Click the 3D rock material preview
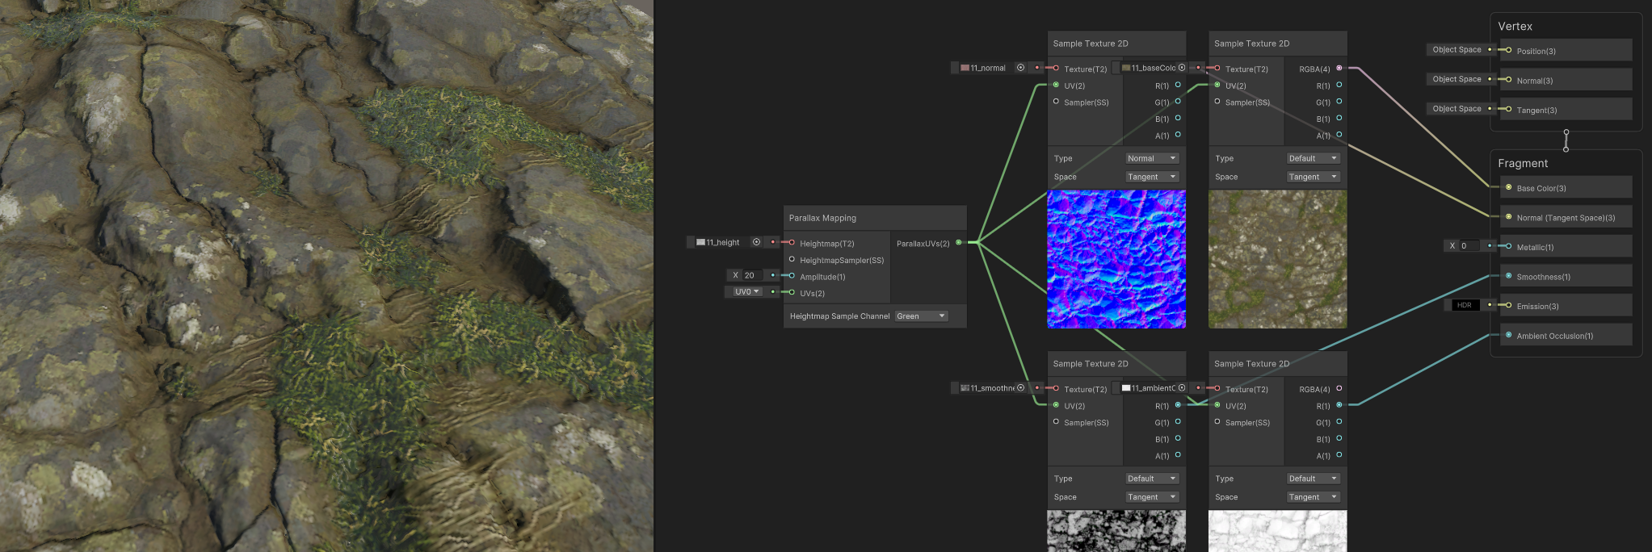The width and height of the screenshot is (1652, 552). [x=326, y=276]
